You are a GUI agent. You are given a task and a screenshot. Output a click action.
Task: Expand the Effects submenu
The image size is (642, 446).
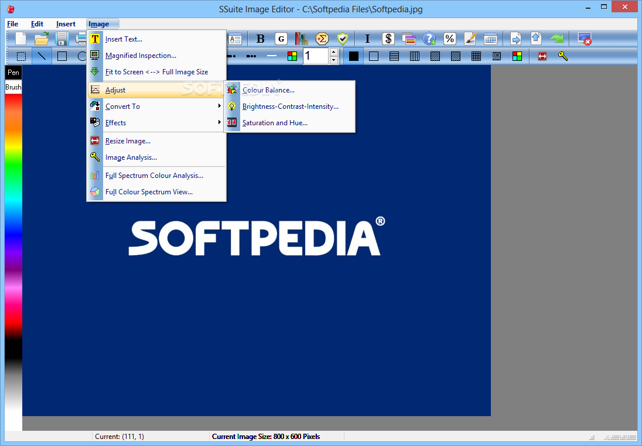pos(157,123)
